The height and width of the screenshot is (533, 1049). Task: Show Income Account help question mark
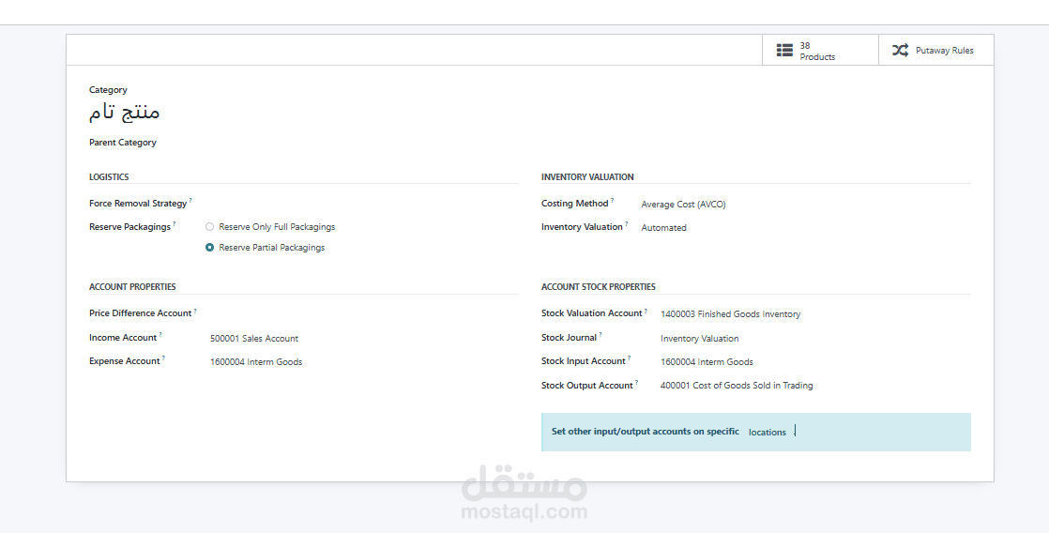pyautogui.click(x=160, y=334)
